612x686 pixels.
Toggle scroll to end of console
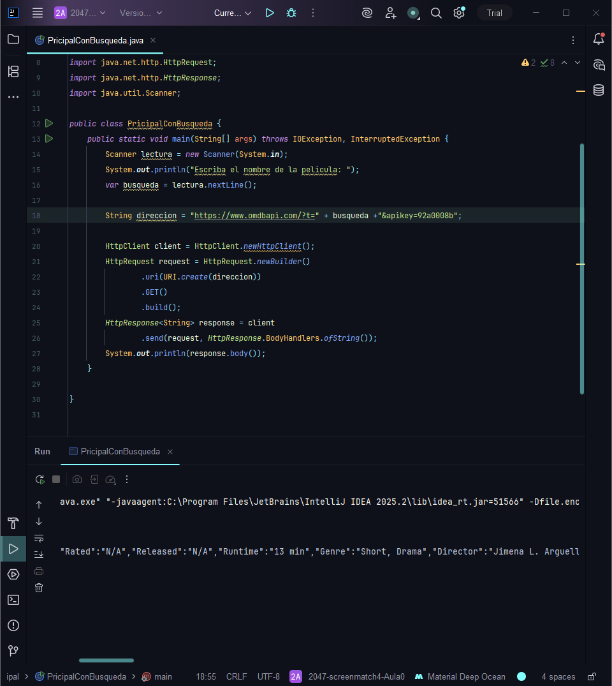click(39, 555)
